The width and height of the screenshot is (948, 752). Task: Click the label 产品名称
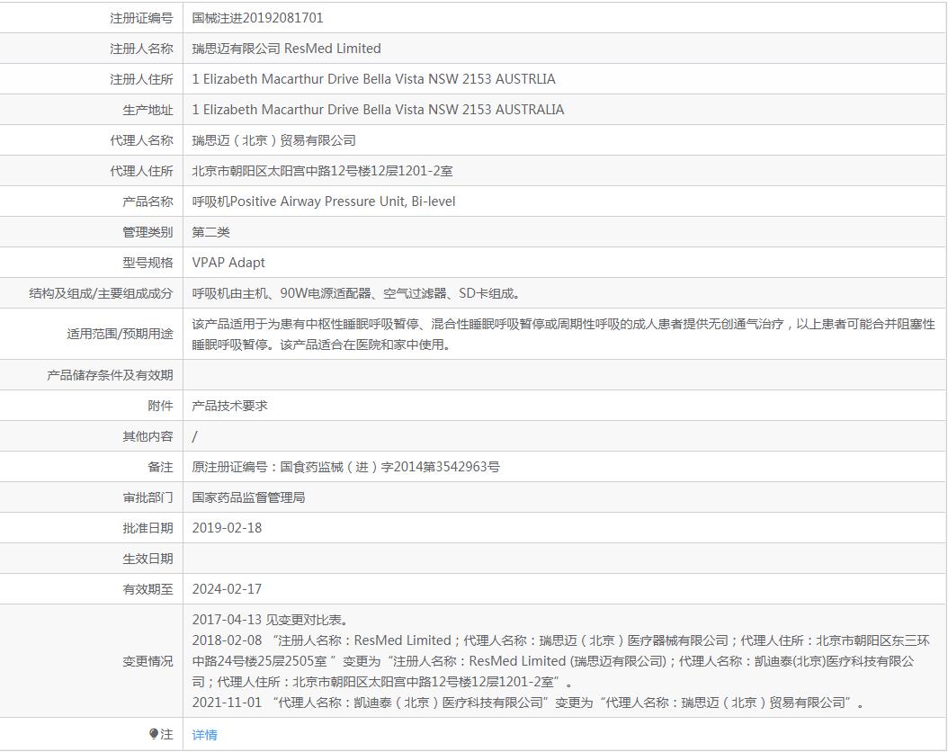[148, 201]
